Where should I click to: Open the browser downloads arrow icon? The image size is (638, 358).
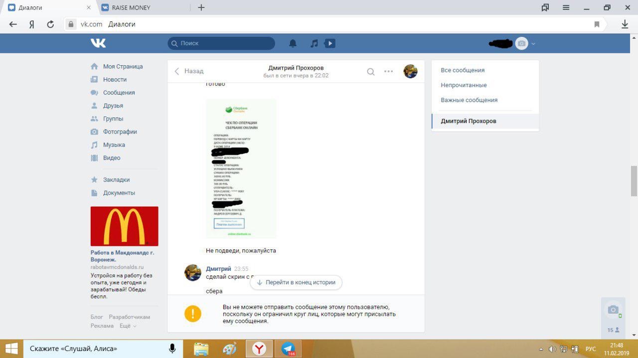point(625,24)
